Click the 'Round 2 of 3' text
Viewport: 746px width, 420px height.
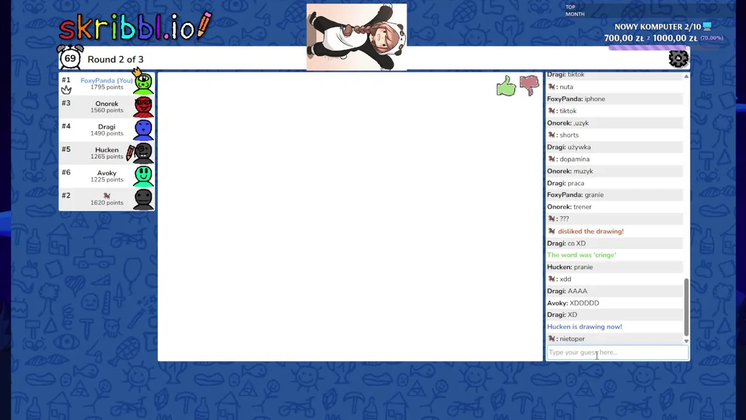pos(115,60)
